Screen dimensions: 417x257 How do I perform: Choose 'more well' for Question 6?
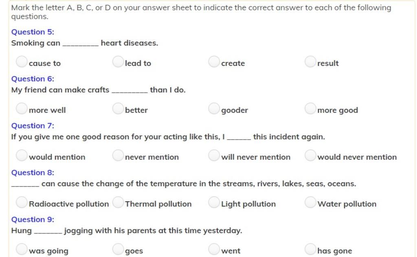tap(22, 109)
